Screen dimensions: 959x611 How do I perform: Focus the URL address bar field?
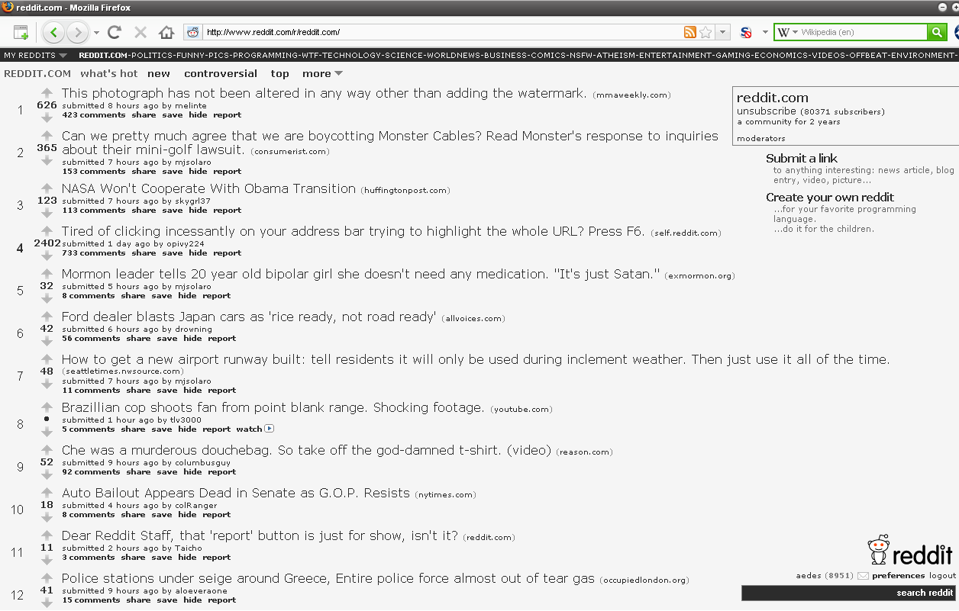point(443,32)
